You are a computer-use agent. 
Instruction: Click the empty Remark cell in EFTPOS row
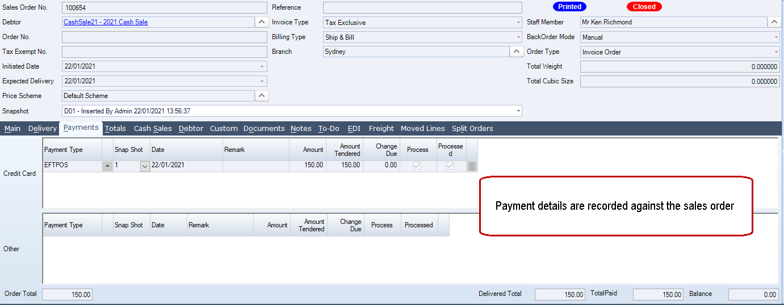point(255,166)
